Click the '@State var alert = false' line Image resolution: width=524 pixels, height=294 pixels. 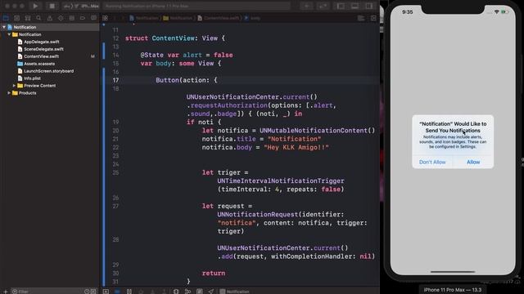click(187, 55)
